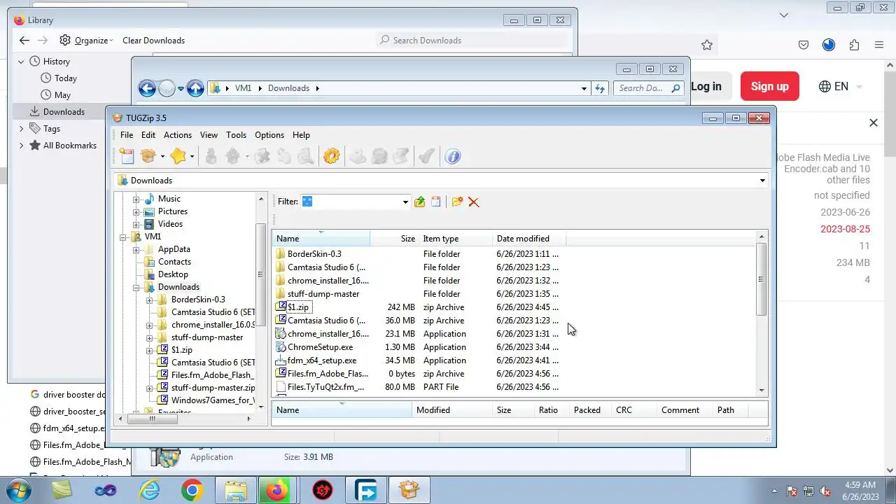
Task: Click the red X delete icon
Action: (474, 202)
